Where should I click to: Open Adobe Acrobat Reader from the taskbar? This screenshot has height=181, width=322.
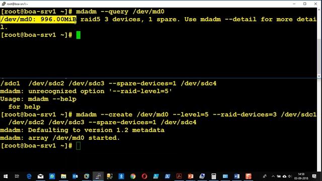coord(179,176)
